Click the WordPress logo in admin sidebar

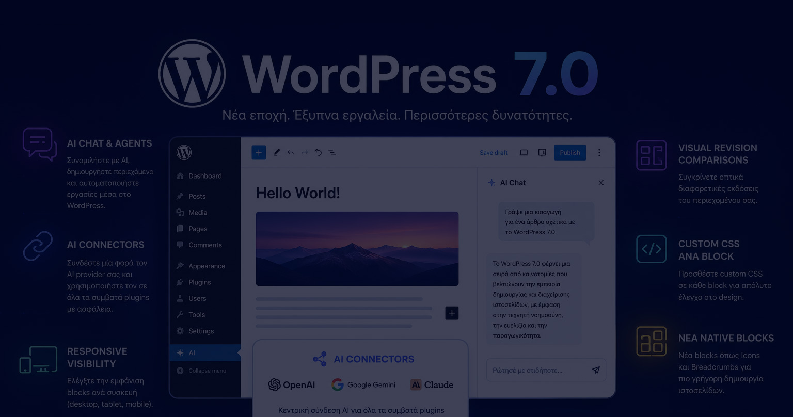(184, 152)
